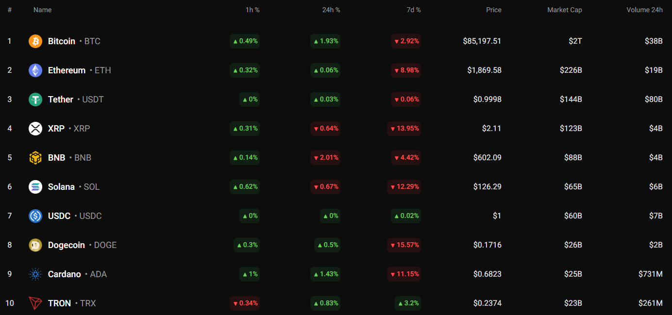Viewport: 672px width, 315px height.
Task: Click the Dogecoin logo icon
Action: [35, 245]
